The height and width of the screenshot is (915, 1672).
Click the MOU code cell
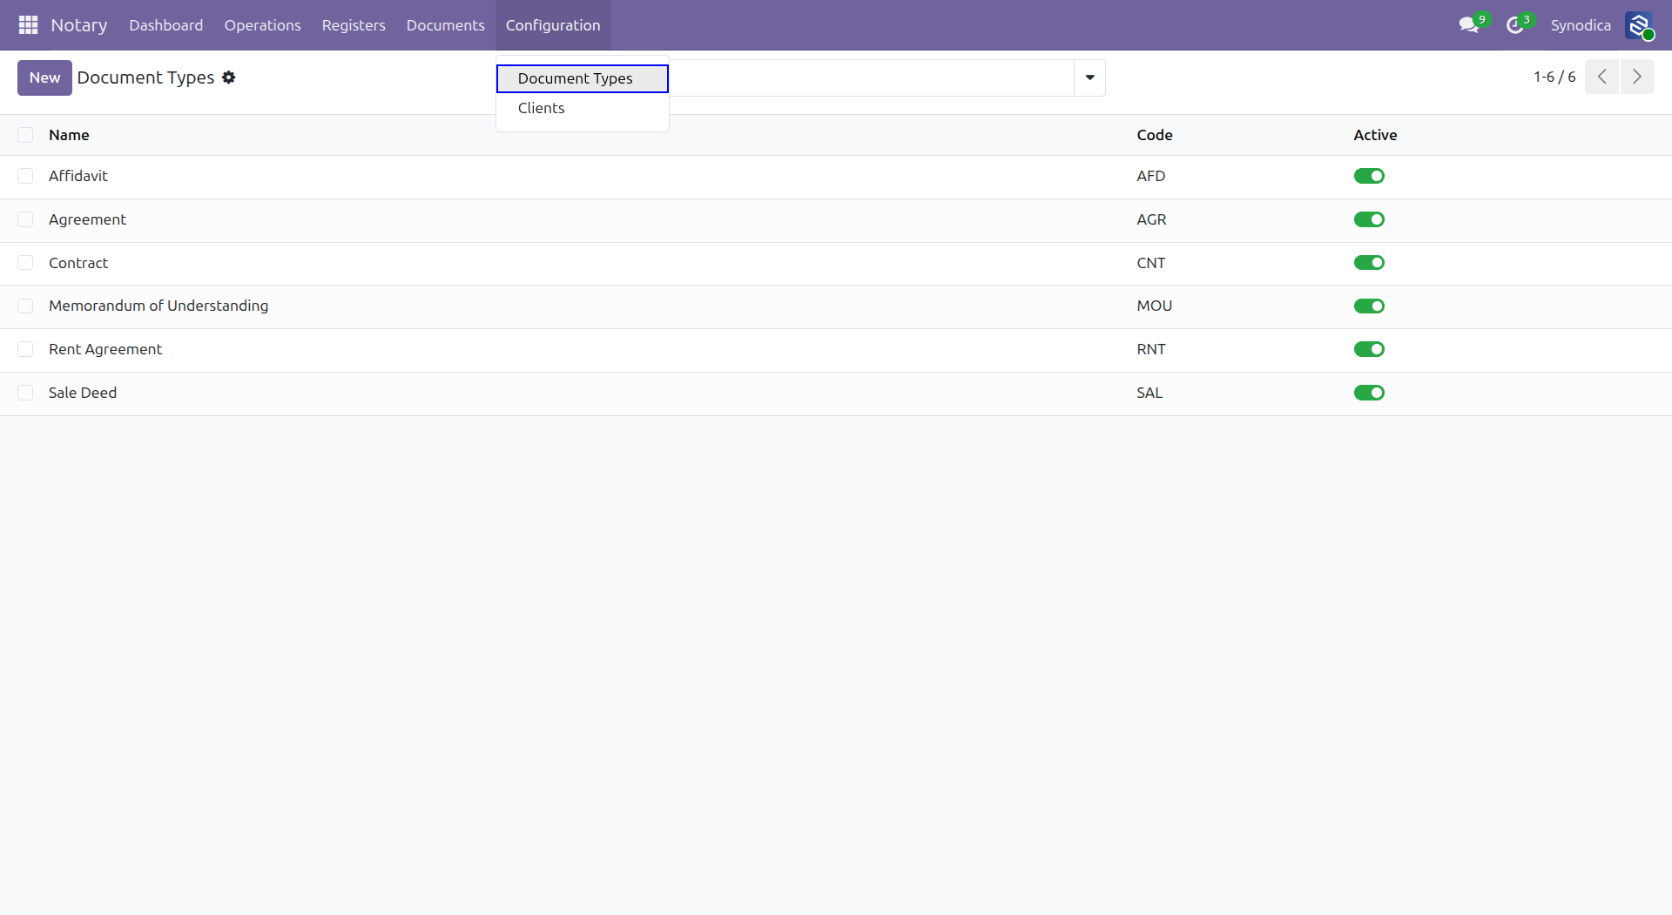pos(1154,306)
